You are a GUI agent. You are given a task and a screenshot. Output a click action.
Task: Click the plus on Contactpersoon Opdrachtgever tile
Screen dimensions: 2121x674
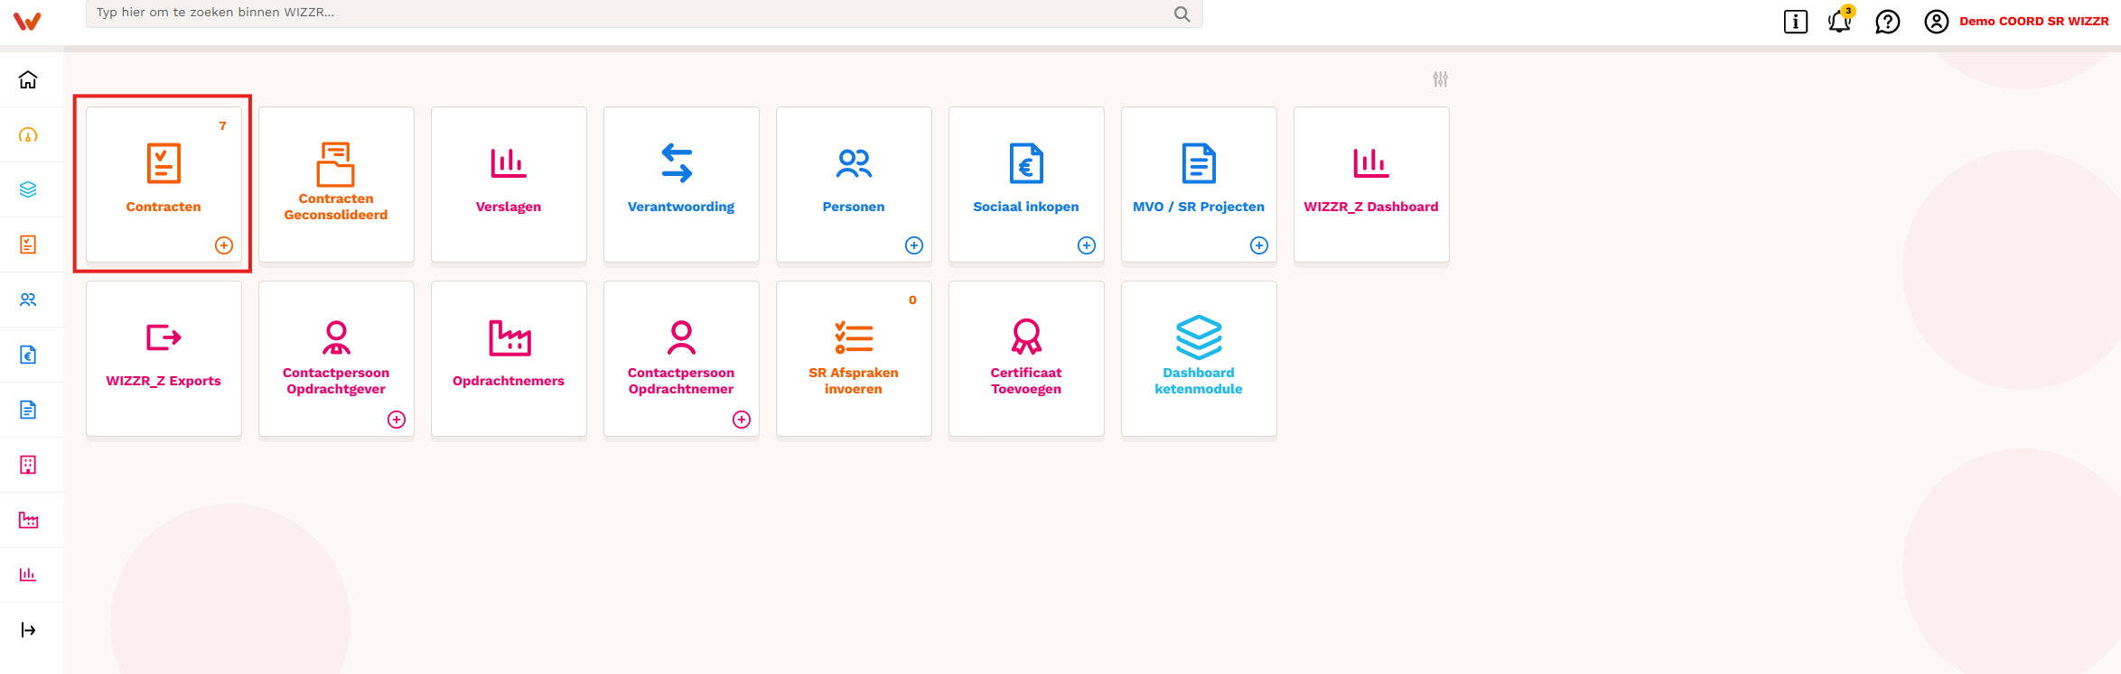tap(397, 420)
